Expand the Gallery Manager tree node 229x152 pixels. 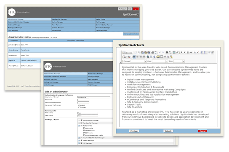pyautogui.click(x=79, y=140)
